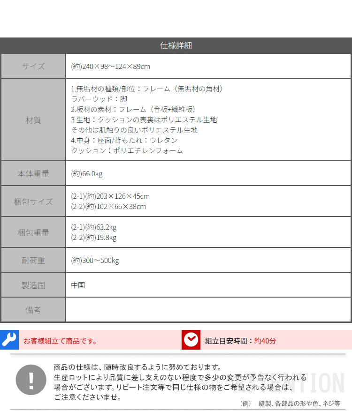Click the (約)300～500kg load capacity value
Image resolution: width=352 pixels, height=411 pixels.
(x=95, y=260)
